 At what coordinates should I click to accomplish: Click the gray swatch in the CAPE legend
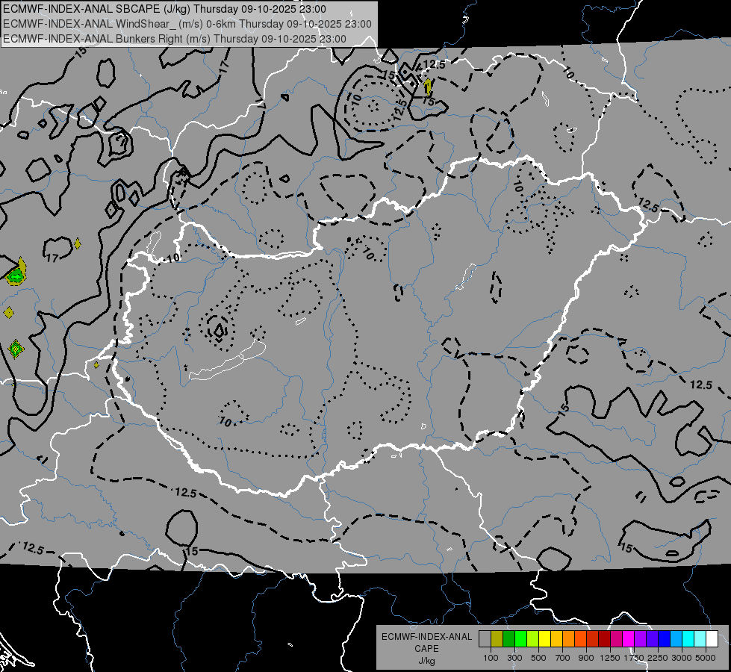pos(485,638)
